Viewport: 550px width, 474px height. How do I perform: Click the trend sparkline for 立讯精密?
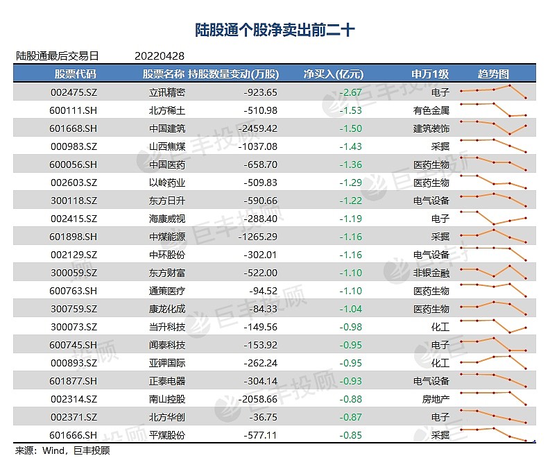click(x=493, y=92)
